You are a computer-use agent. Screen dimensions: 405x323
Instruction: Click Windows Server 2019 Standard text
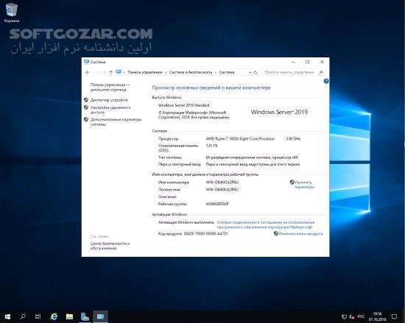(183, 105)
